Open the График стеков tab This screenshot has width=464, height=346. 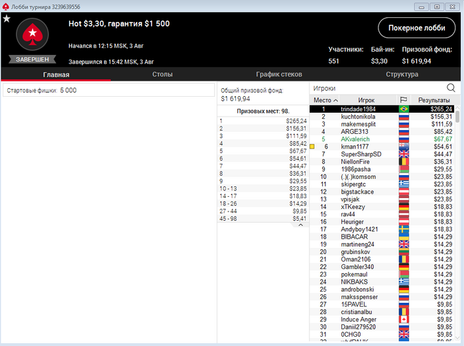(279, 74)
